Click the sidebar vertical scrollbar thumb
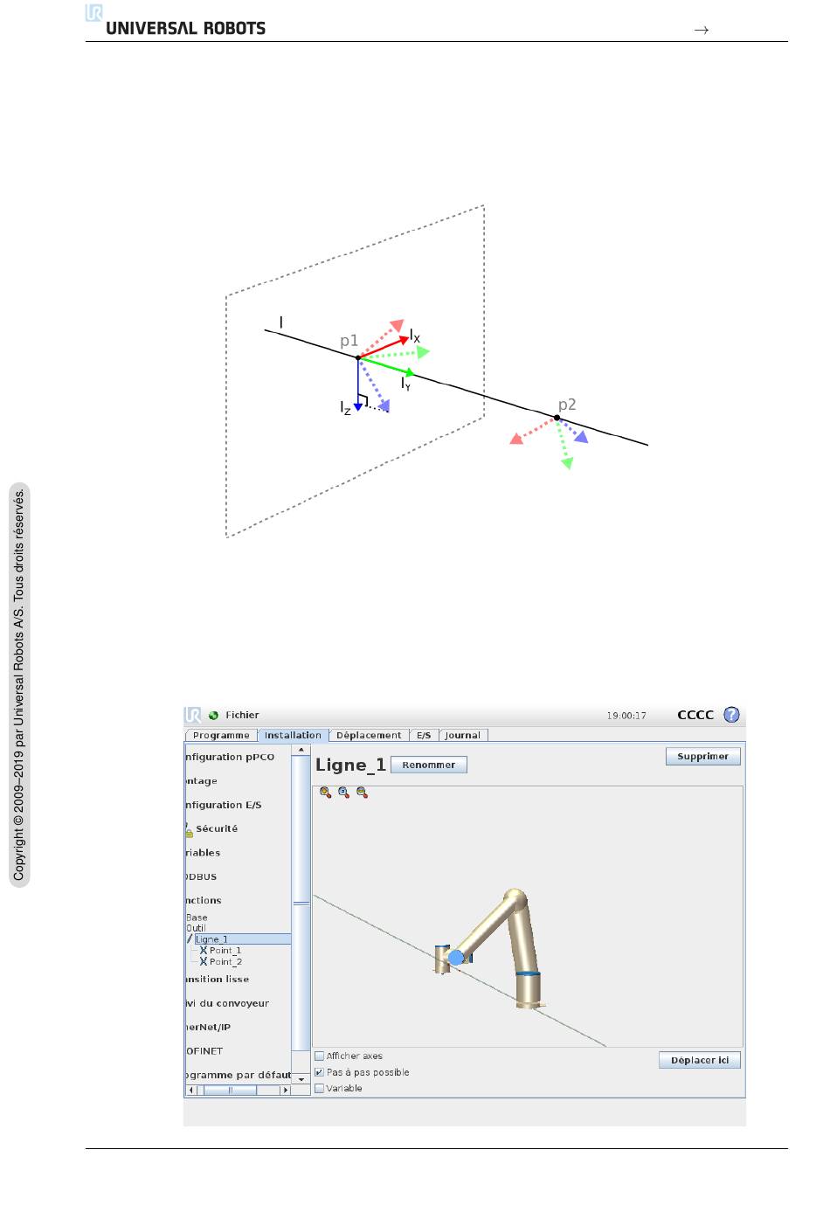The height and width of the screenshot is (1212, 830). [301, 904]
